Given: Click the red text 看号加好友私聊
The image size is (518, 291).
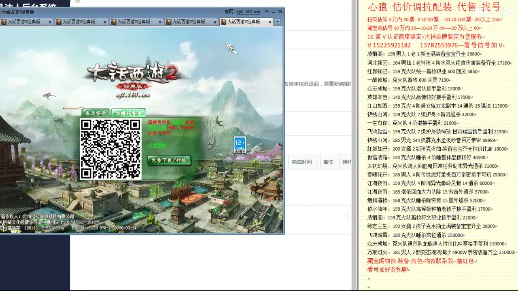Looking at the screenshot, I should [388, 270].
